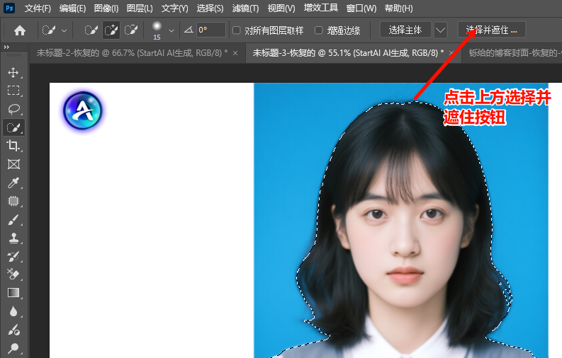Open the 文字(Y) menu

click(174, 8)
